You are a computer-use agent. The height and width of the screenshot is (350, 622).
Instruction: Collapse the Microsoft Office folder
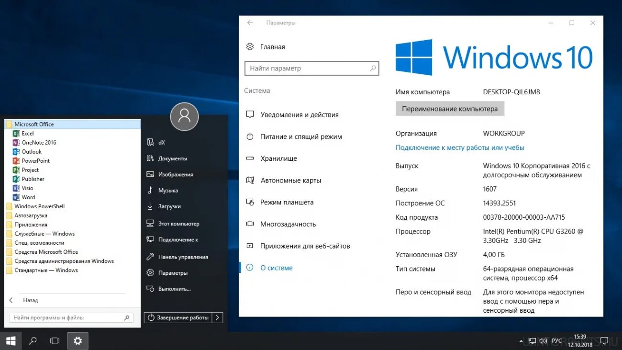[72, 124]
